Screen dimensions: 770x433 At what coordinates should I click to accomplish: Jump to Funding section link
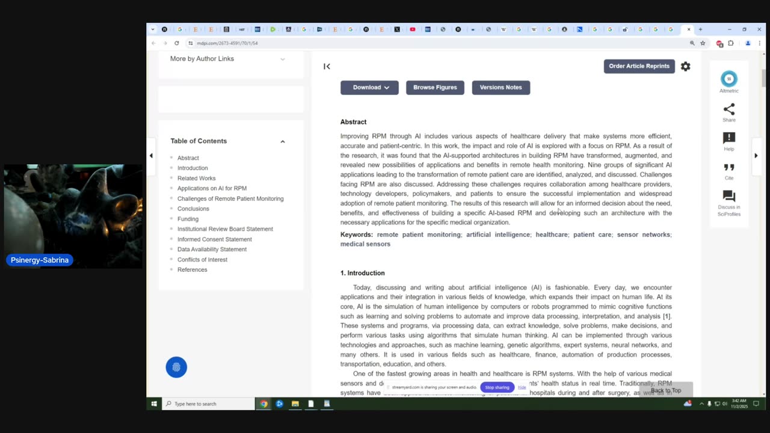coord(188,219)
